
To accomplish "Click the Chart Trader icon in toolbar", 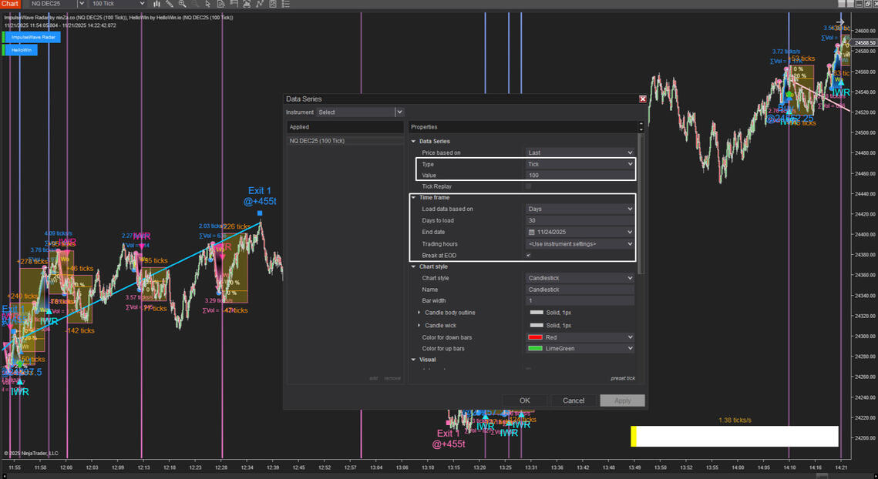I will click(247, 5).
